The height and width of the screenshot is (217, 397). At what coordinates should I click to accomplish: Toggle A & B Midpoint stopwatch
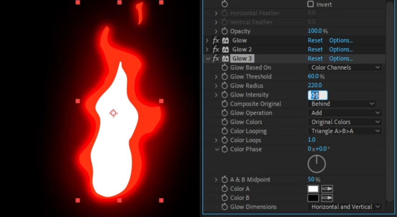coord(225,180)
